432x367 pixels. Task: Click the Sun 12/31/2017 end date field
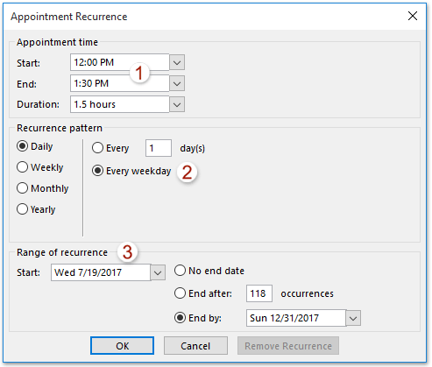pyautogui.click(x=296, y=318)
